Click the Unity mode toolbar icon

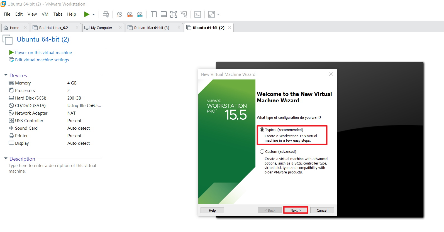(x=184, y=14)
